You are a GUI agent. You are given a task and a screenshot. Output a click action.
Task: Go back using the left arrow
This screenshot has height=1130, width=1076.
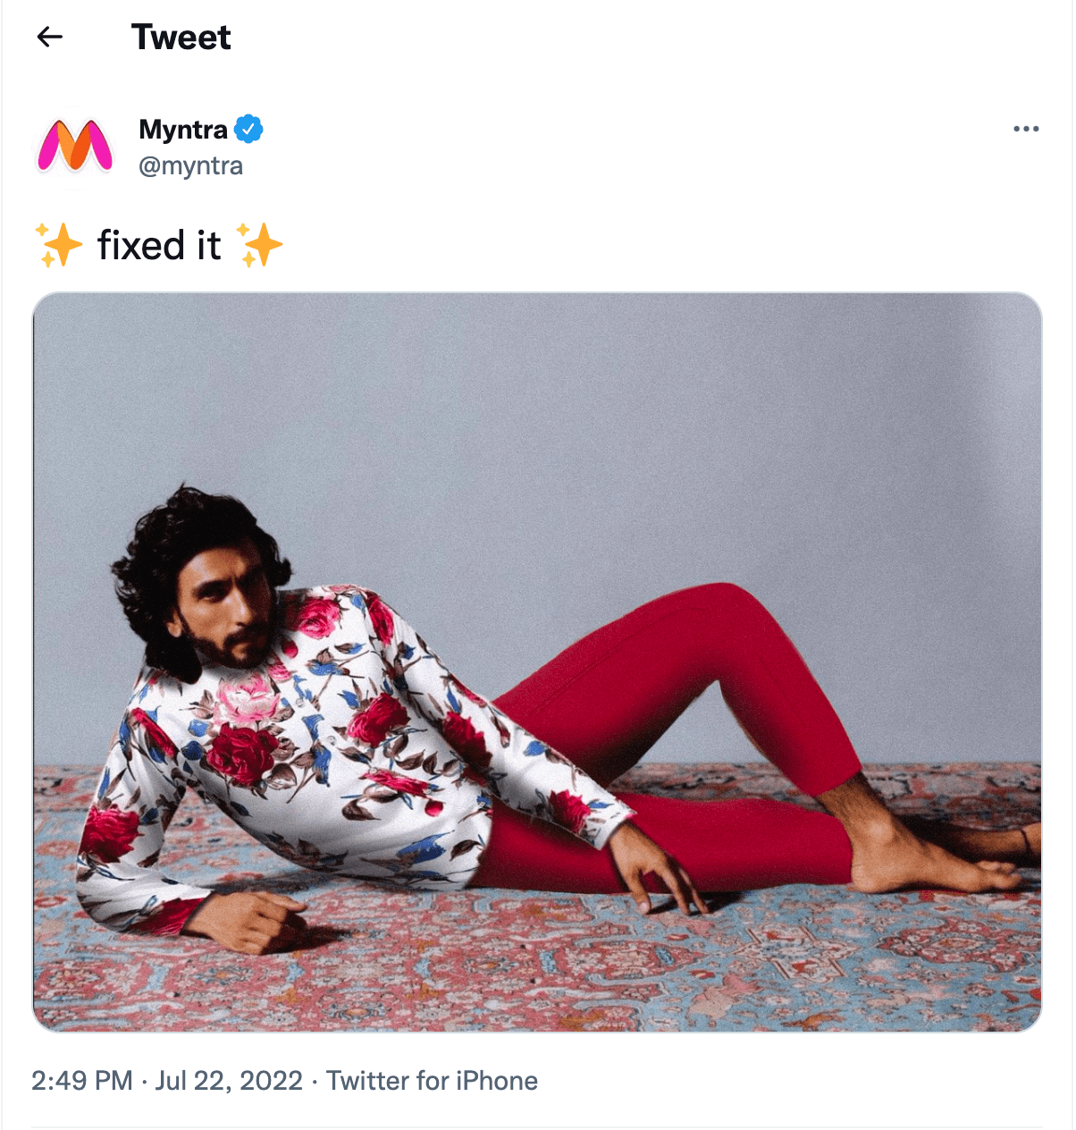(50, 37)
